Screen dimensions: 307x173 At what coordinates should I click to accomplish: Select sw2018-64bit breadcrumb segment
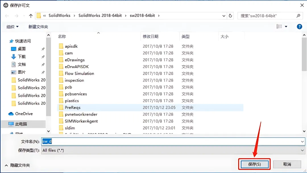pyautogui.click(x=142, y=15)
